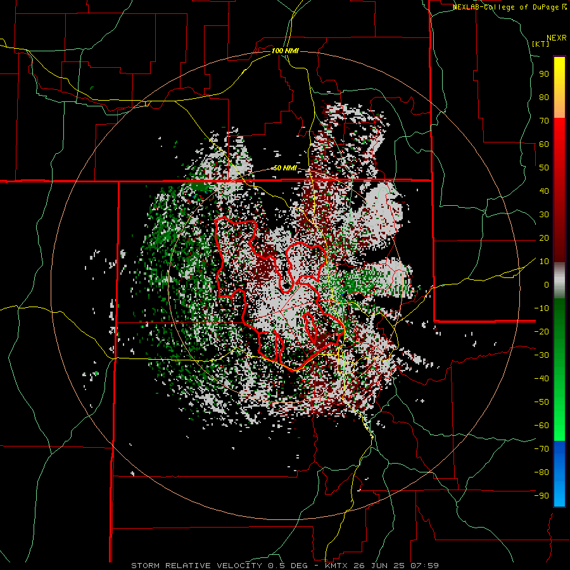Click the [KT] units label

(541, 44)
